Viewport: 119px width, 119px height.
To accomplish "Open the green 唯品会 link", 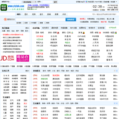I will point(67,43).
